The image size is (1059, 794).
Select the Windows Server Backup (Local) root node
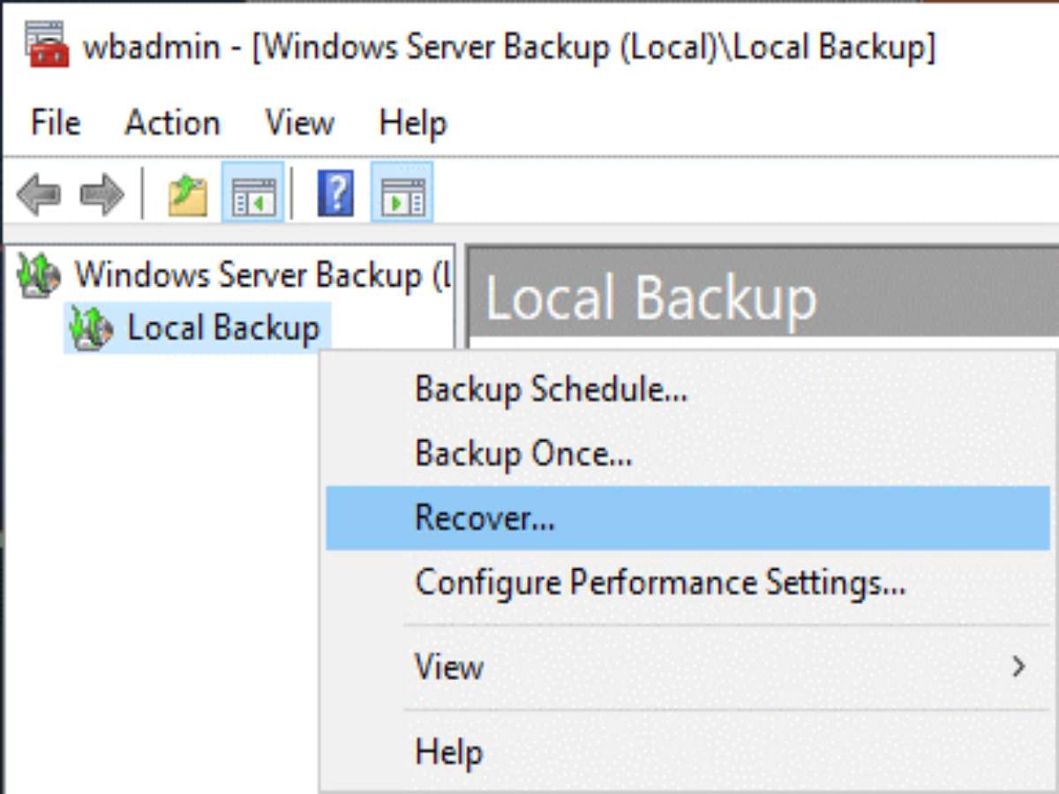click(x=256, y=273)
